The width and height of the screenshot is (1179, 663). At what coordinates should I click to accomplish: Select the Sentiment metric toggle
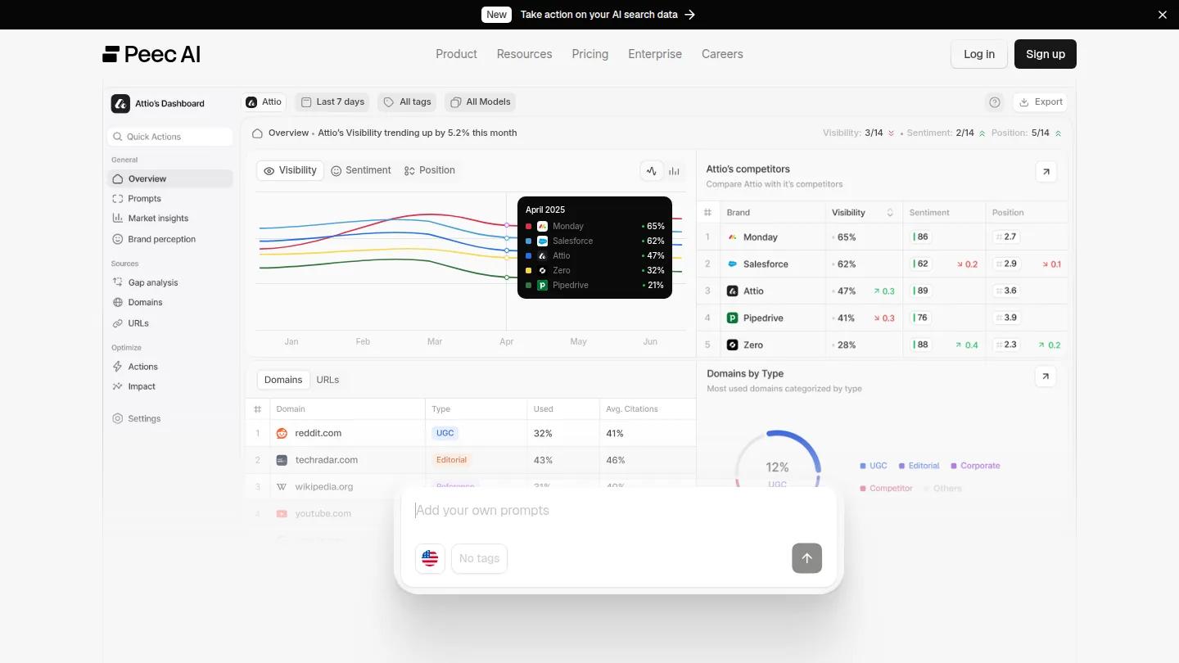361,170
